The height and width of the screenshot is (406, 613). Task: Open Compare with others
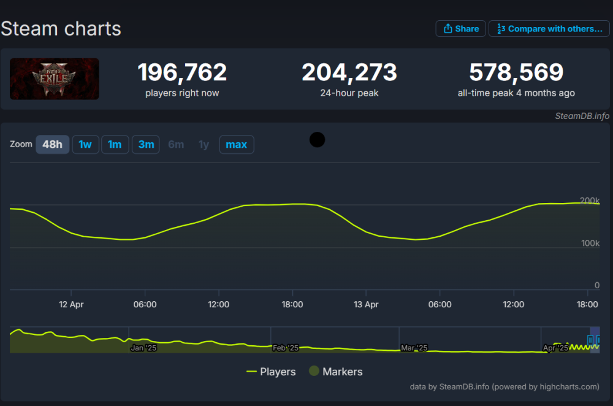click(x=549, y=29)
